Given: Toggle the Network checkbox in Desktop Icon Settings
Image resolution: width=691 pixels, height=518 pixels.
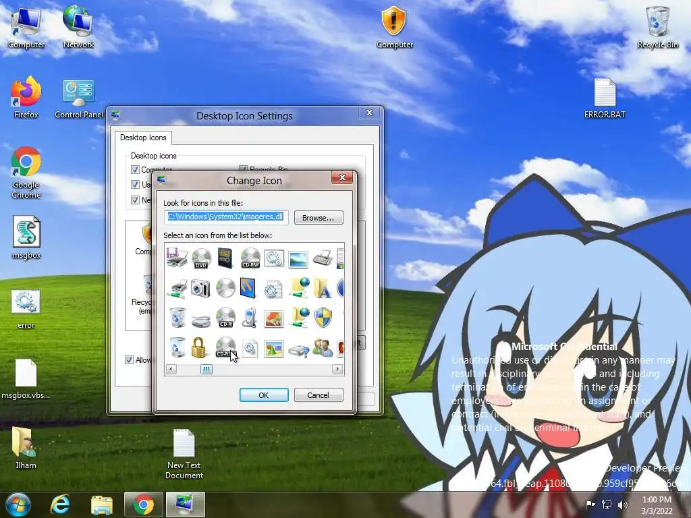Looking at the screenshot, I should coord(135,200).
